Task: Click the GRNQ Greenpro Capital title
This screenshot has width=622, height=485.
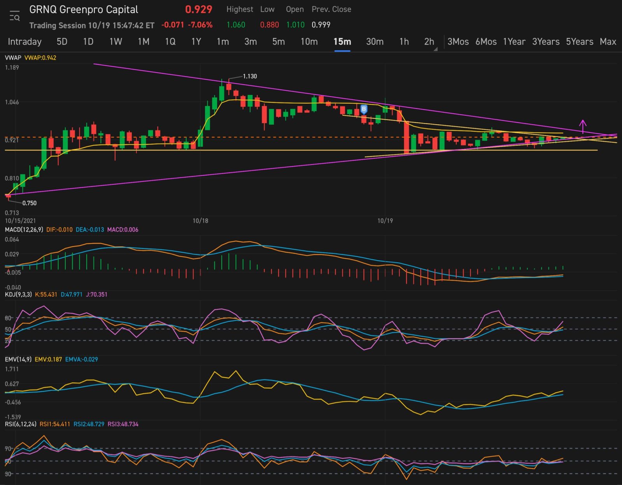Action: [x=84, y=10]
